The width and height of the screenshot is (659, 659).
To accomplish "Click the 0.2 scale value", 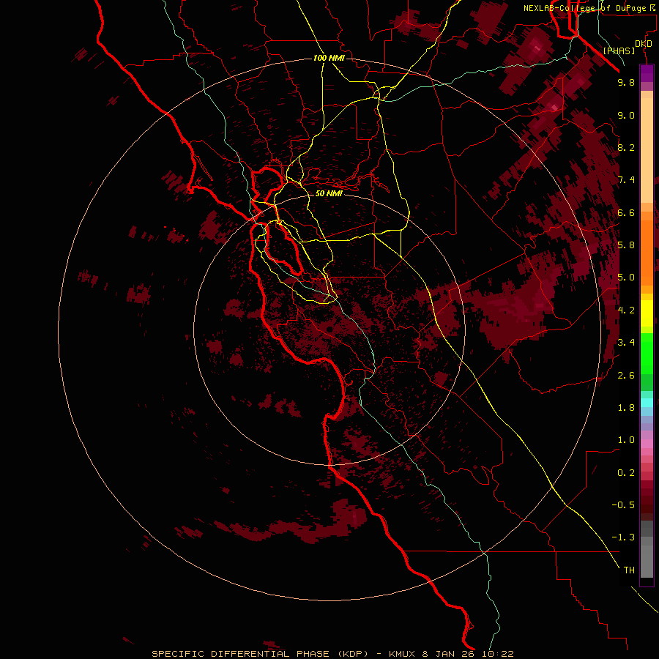I will click(626, 473).
